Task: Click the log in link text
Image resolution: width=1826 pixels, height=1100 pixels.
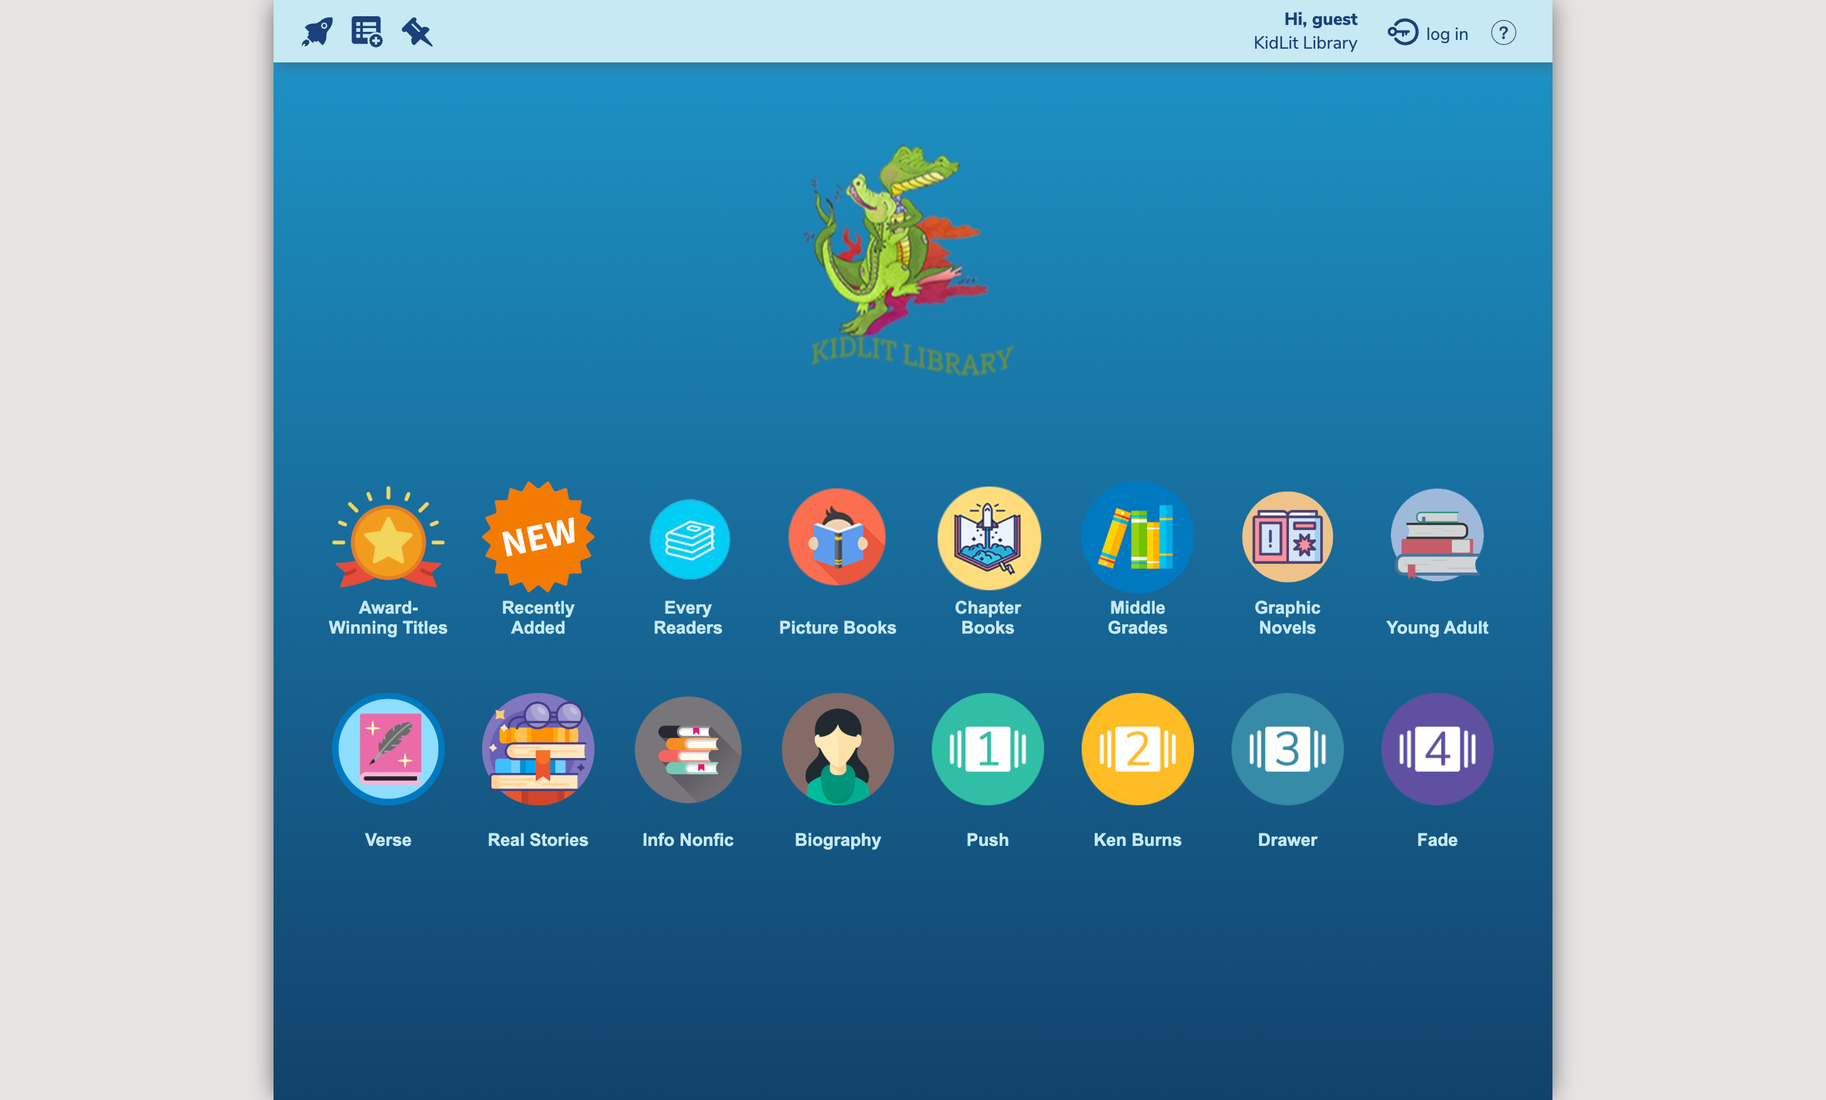Action: (1446, 34)
